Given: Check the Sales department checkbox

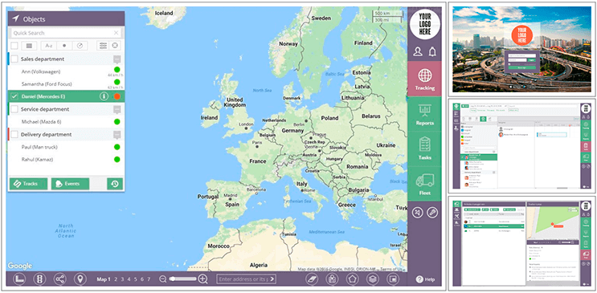Looking at the screenshot, I should pos(14,59).
